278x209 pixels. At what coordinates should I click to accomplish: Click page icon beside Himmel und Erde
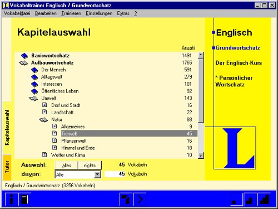coord(54,148)
